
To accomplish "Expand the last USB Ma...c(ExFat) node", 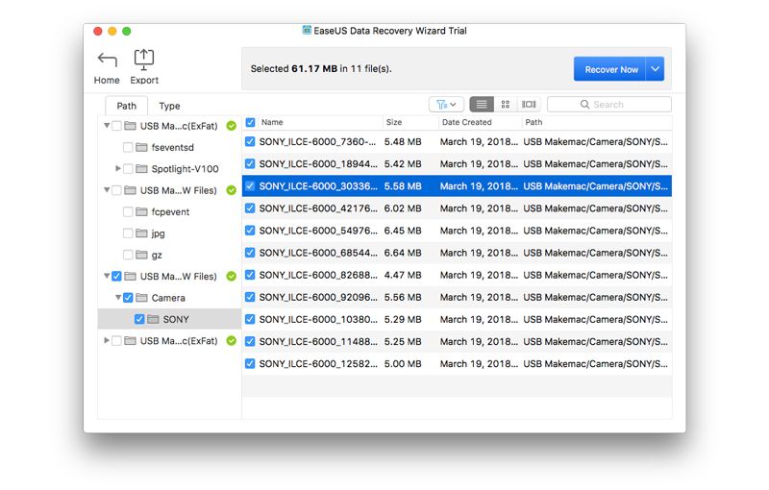I will point(107,340).
